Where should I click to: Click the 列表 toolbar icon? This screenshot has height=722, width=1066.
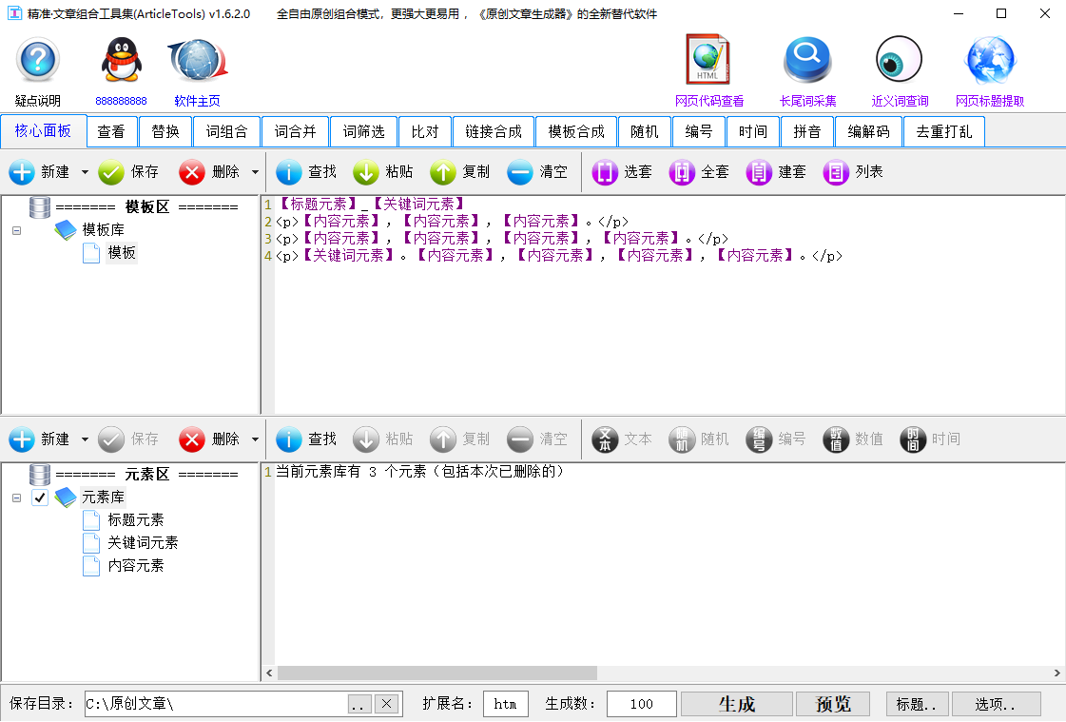(853, 172)
